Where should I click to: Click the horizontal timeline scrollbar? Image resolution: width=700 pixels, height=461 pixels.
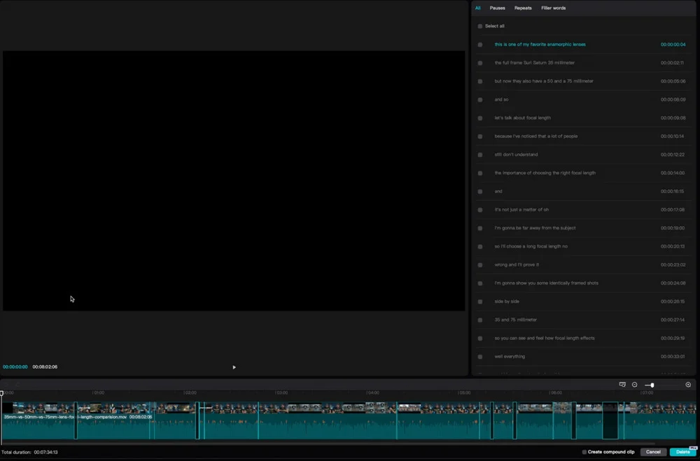[328, 444]
